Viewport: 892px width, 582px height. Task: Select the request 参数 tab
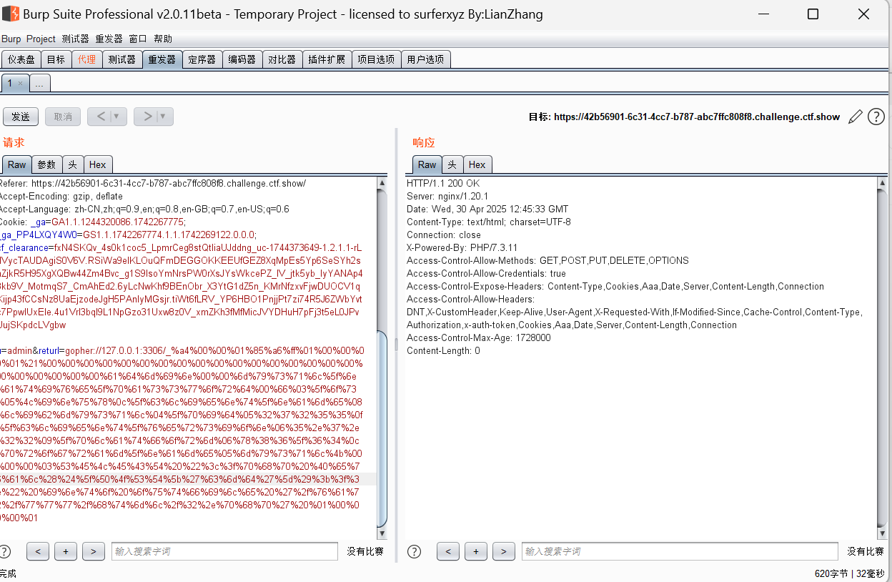[x=46, y=164]
